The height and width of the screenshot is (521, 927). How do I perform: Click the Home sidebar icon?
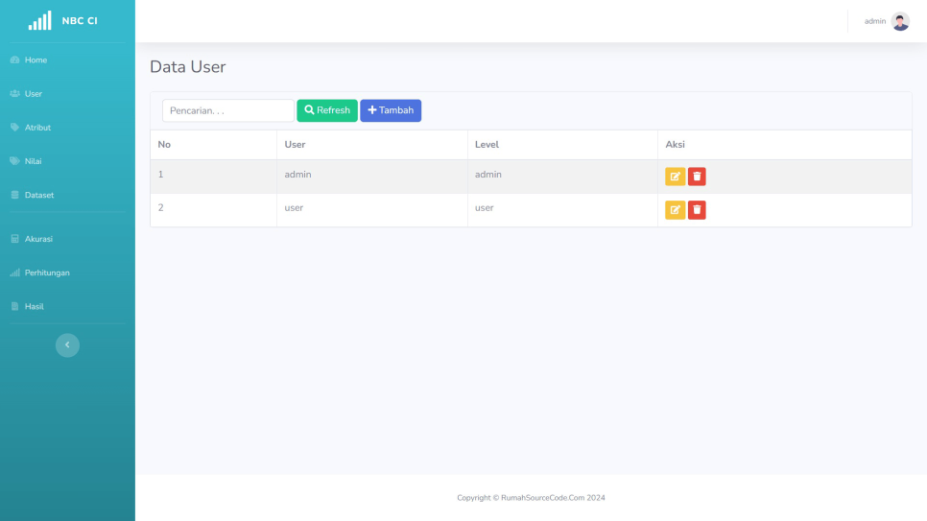14,60
